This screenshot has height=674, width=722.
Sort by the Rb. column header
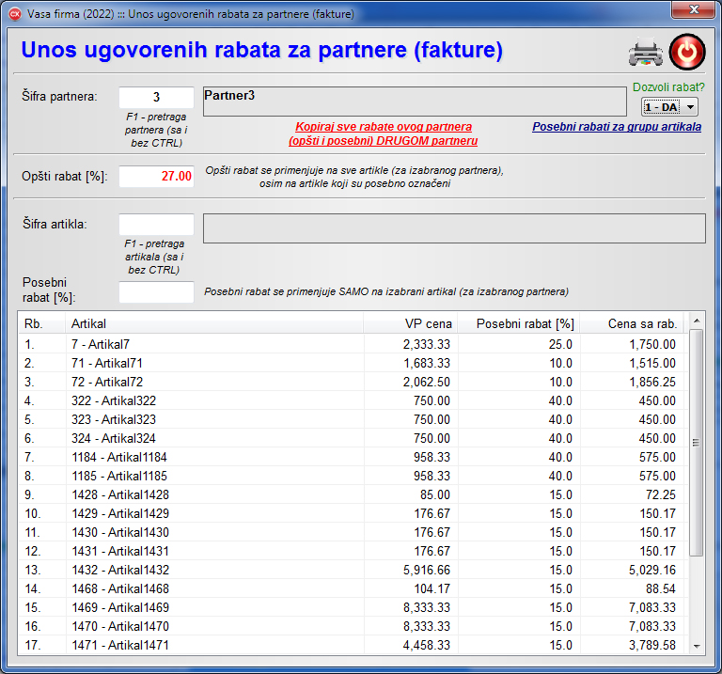click(42, 323)
